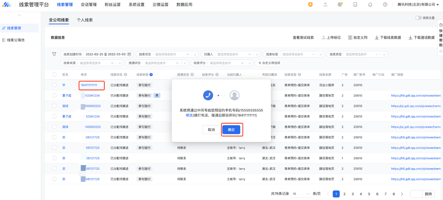Click the orange shield icon in header

pyautogui.click(x=311, y=4)
